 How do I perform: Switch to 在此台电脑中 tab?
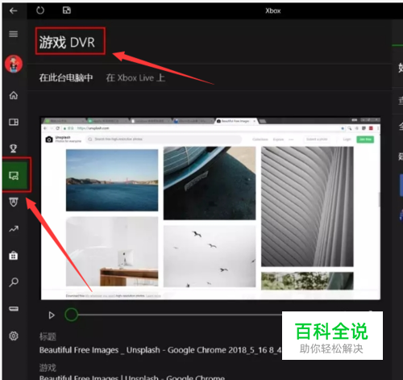click(66, 78)
